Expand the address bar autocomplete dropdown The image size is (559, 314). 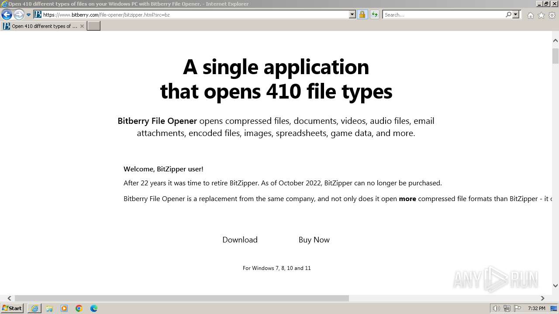[352, 14]
